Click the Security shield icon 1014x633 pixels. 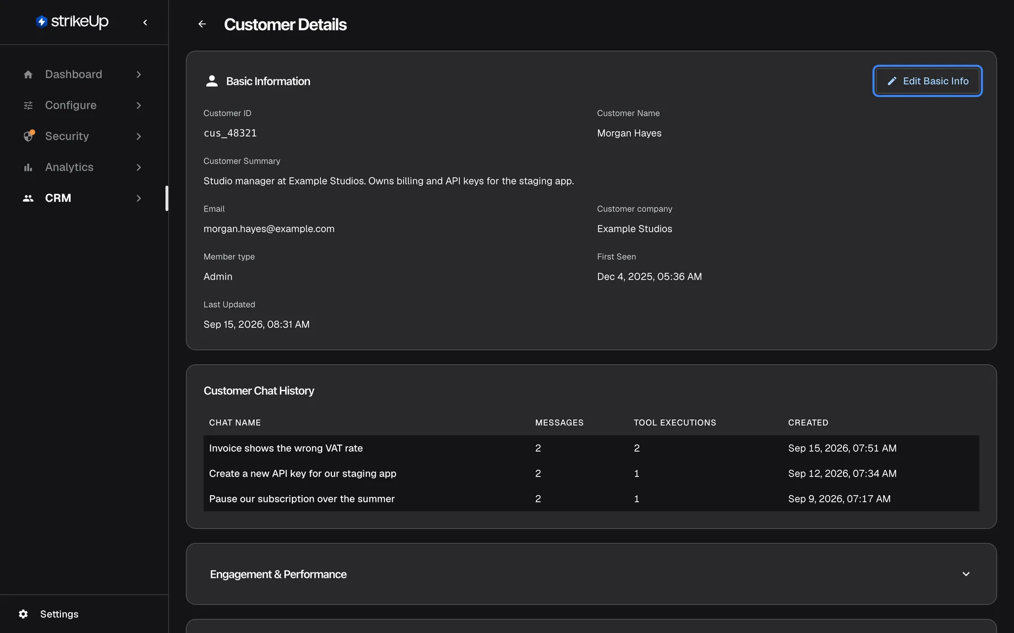(28, 136)
